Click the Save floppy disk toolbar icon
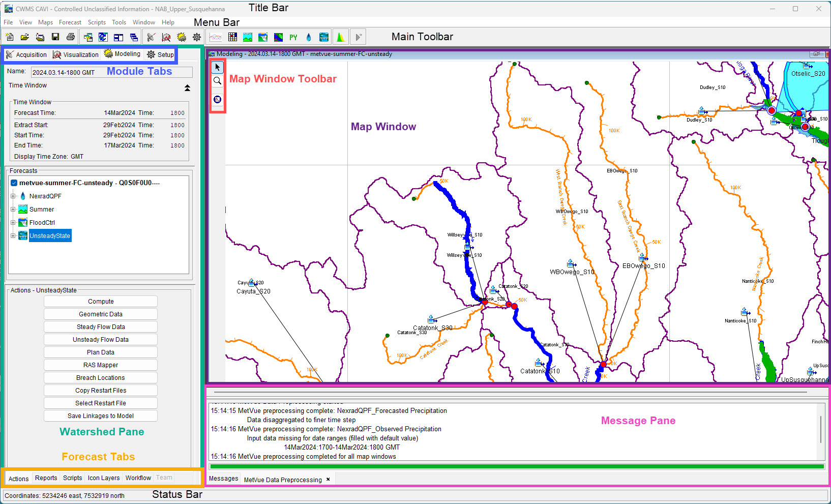 pyautogui.click(x=55, y=37)
